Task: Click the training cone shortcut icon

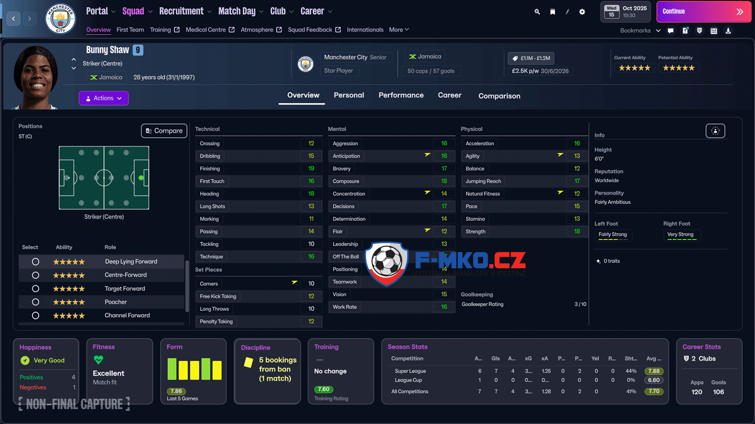Action: [728, 31]
